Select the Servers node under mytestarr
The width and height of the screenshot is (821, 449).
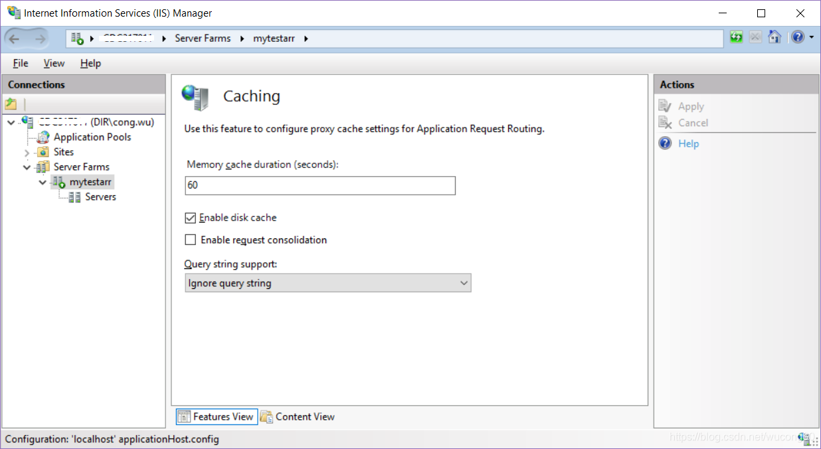click(x=101, y=197)
